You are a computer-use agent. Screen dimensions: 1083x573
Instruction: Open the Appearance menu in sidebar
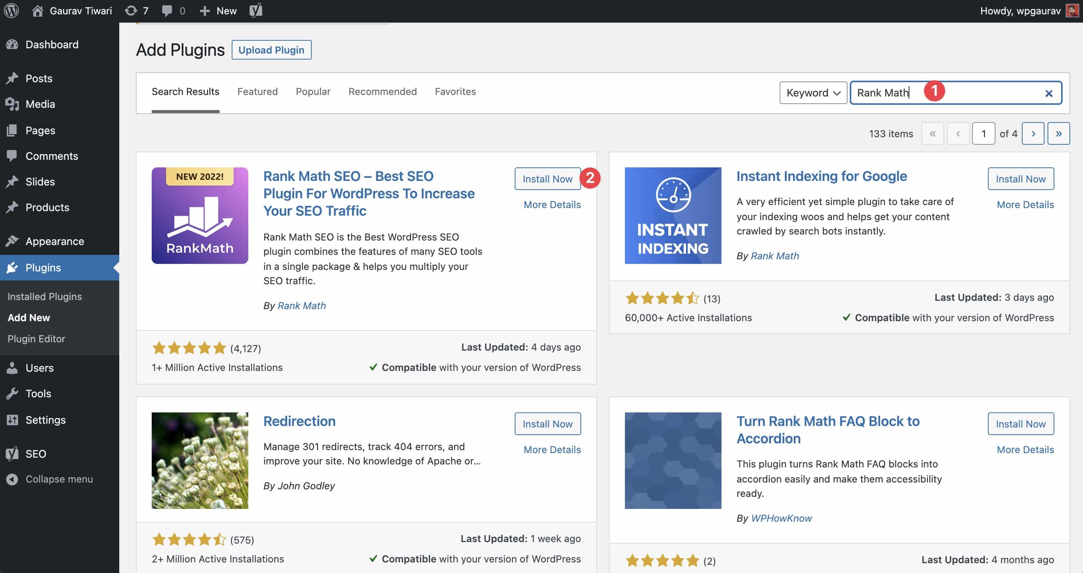click(x=55, y=241)
